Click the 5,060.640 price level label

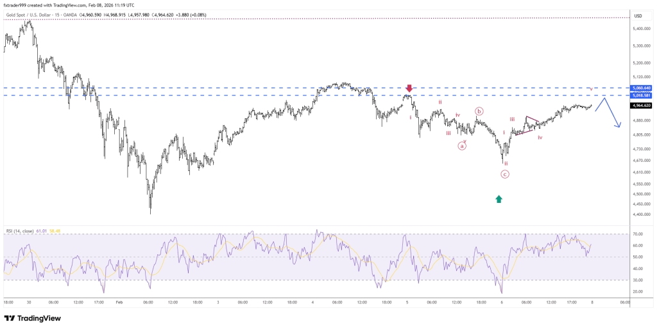(641, 88)
